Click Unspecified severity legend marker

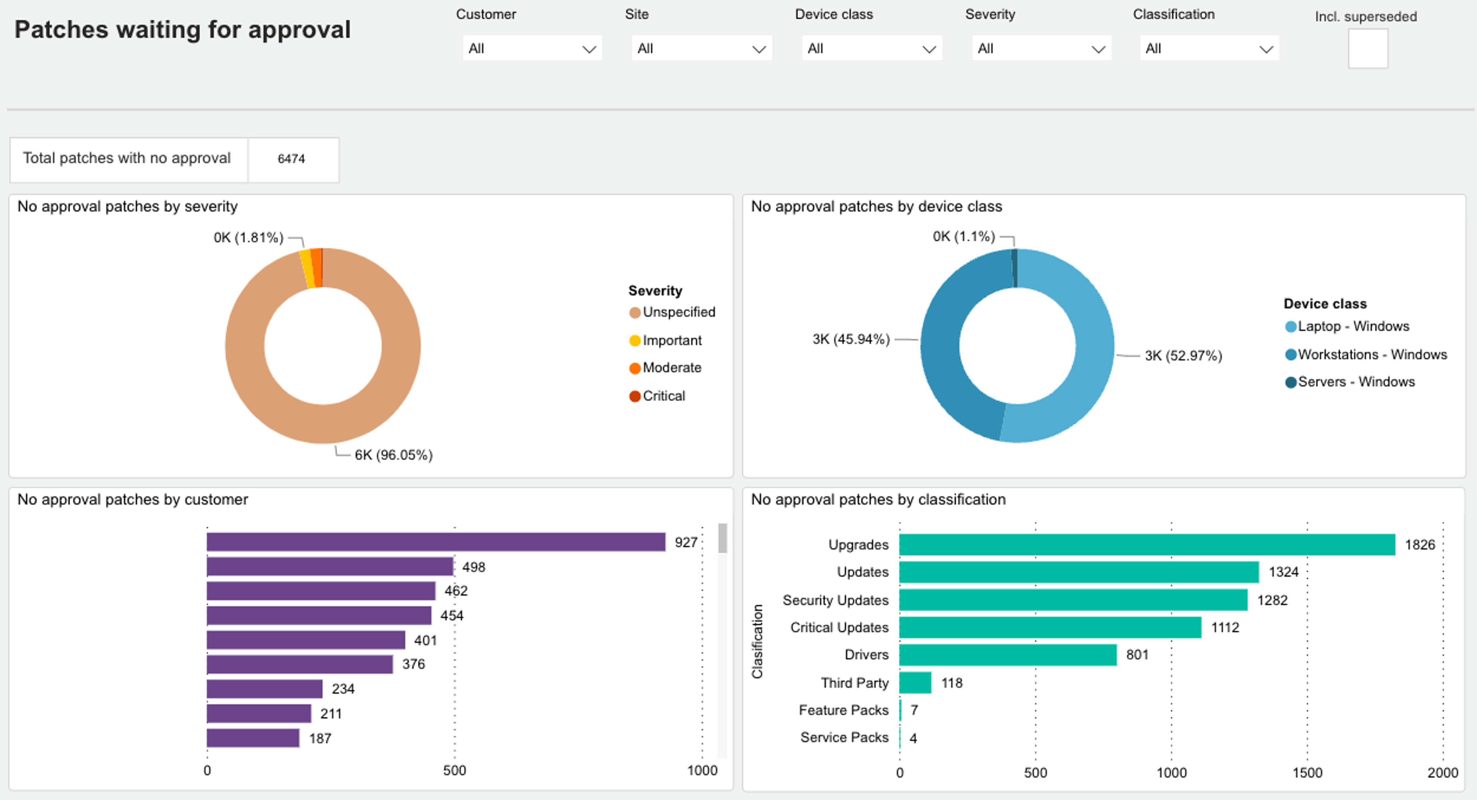(635, 313)
